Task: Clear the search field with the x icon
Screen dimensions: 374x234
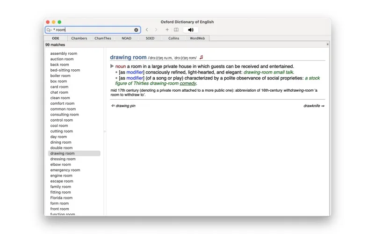Action: pos(136,30)
